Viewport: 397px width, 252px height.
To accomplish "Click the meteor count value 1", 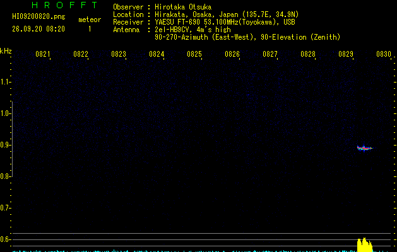I will (x=90, y=29).
